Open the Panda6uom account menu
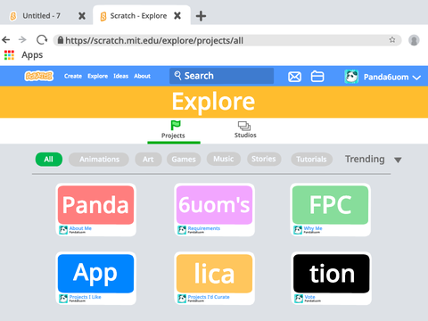Screen dimensions: 428x321 (x=383, y=77)
